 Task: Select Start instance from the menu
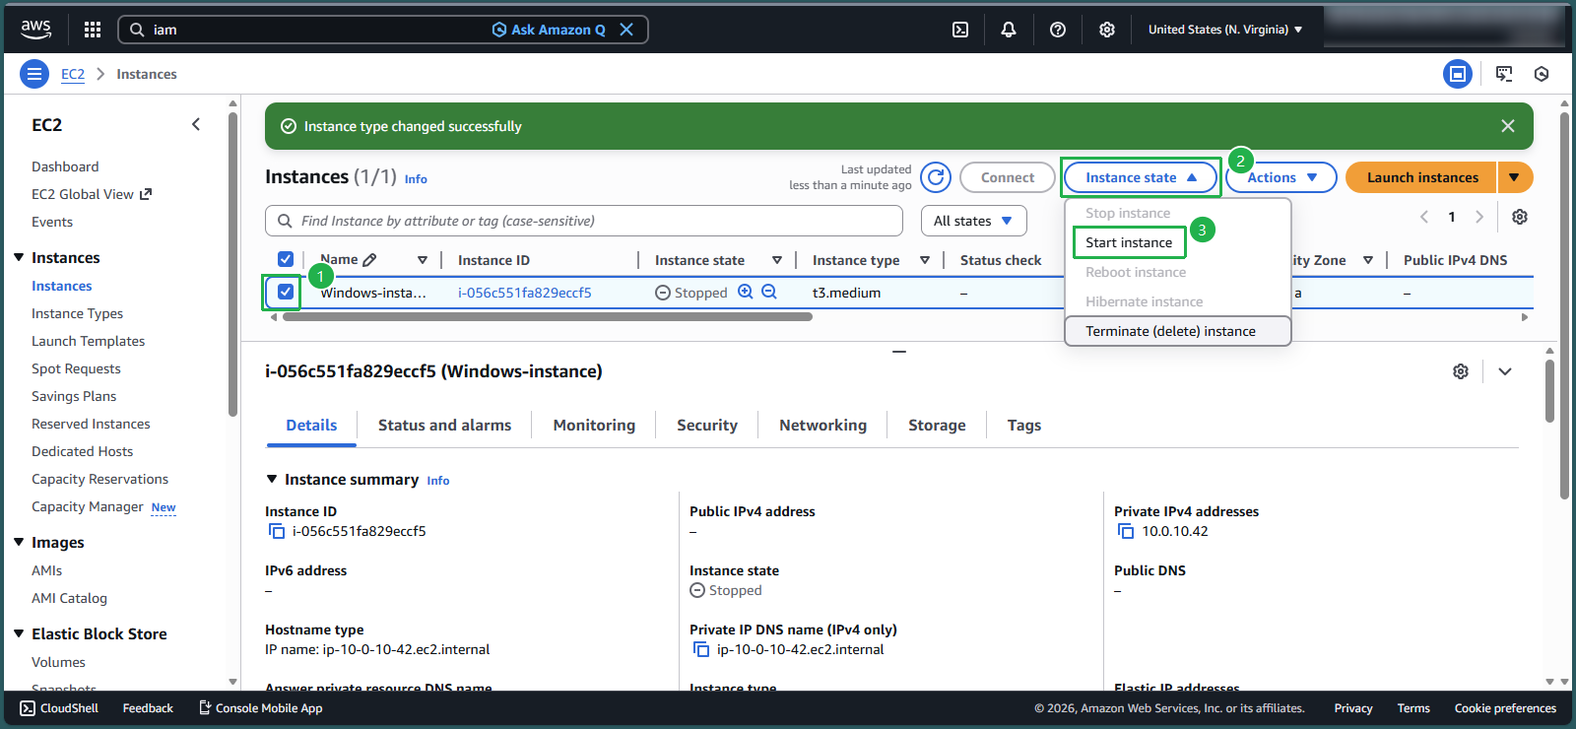(1129, 242)
